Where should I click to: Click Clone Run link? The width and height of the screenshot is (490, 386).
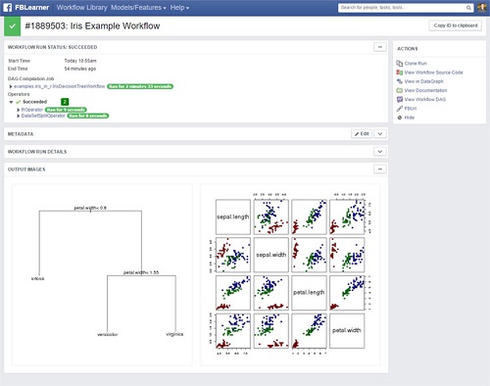pos(416,64)
